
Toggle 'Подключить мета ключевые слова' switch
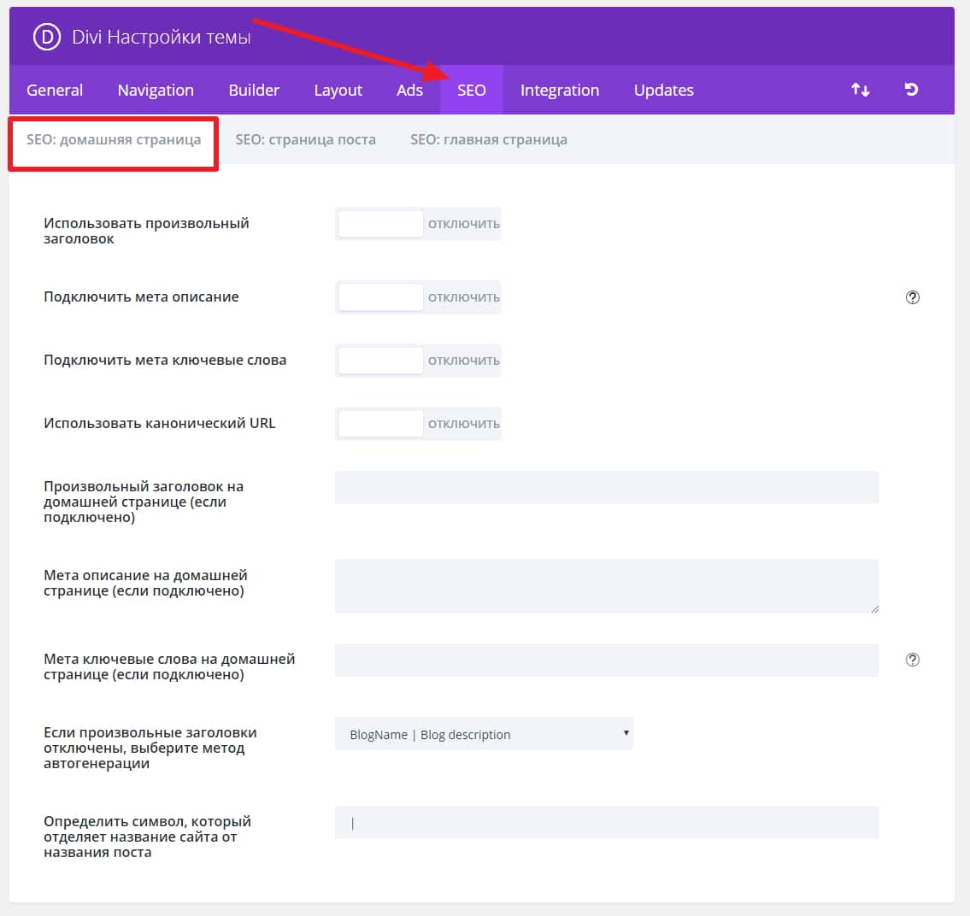(418, 361)
